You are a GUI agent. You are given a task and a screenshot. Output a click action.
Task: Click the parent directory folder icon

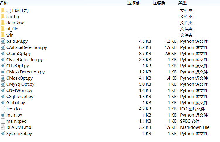(3, 10)
